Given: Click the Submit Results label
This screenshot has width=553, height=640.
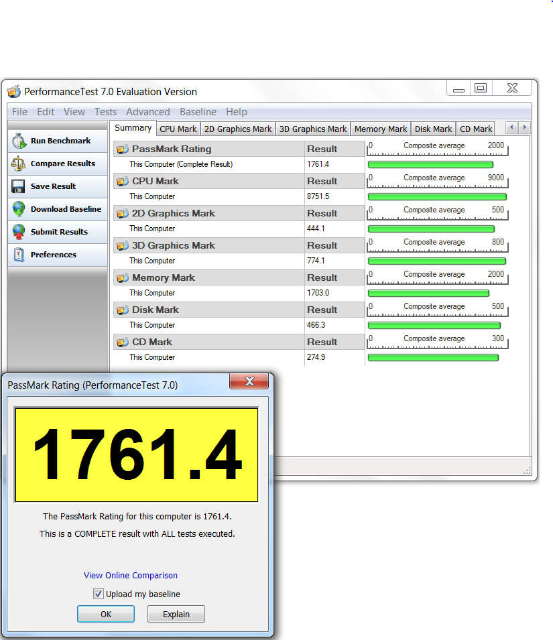Looking at the screenshot, I should pos(59,232).
